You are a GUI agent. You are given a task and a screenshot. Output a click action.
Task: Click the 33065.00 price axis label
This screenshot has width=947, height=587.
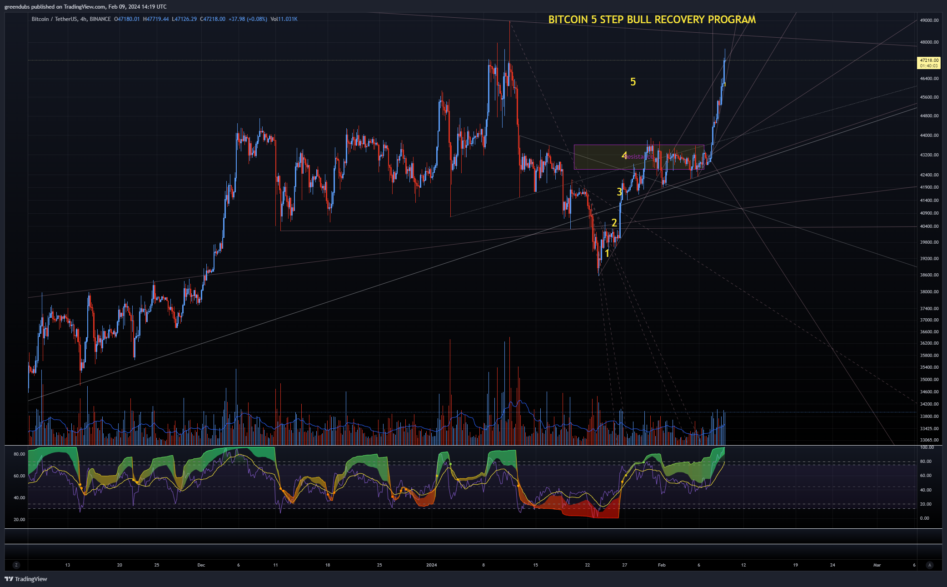pyautogui.click(x=929, y=440)
